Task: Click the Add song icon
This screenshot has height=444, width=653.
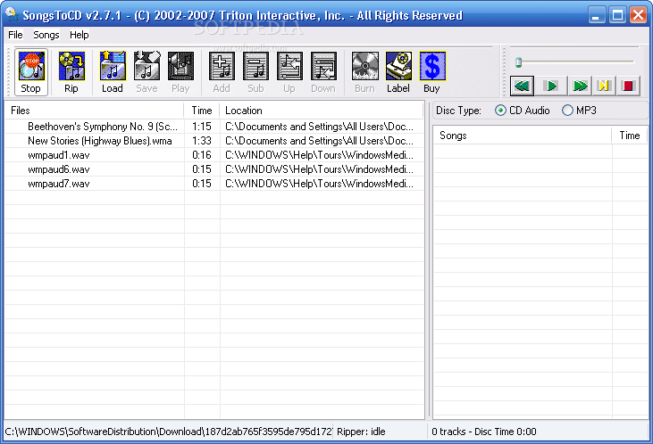Action: tap(222, 72)
